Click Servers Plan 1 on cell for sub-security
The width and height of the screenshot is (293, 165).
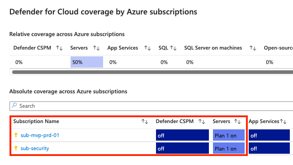229,148
